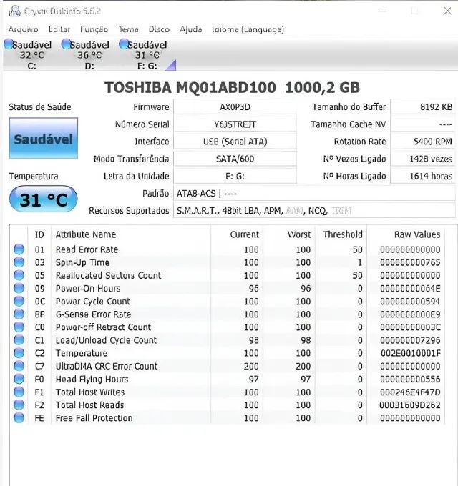The image size is (458, 486).
Task: Open the Idioma (Language) menu
Action: (x=248, y=29)
